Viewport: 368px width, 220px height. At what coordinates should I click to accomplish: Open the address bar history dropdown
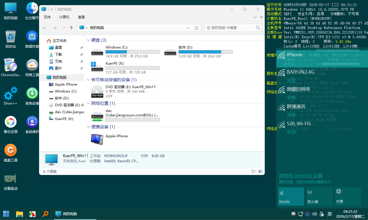click(x=188, y=28)
